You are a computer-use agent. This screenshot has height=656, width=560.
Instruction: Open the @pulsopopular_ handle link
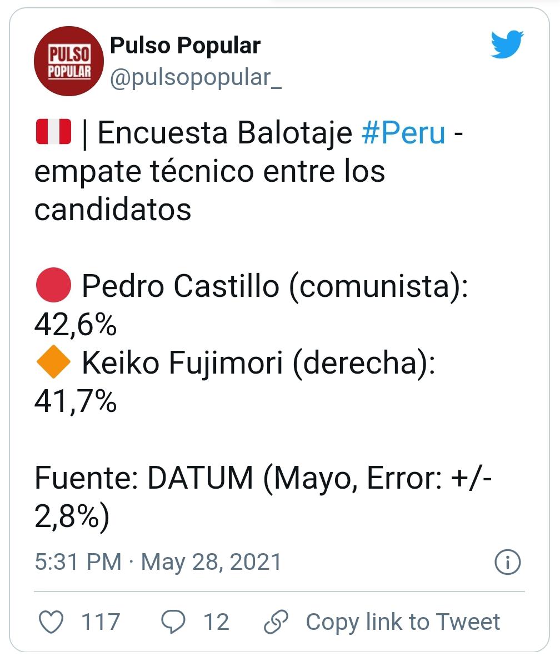196,78
